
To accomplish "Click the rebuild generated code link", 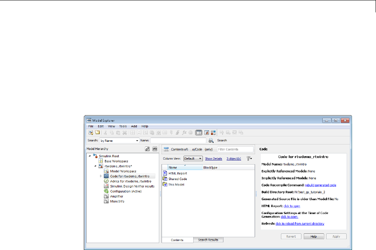I will (321, 185).
